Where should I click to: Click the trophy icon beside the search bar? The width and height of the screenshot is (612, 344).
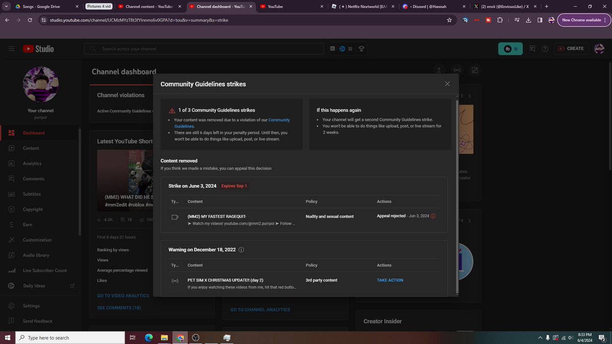point(362,49)
